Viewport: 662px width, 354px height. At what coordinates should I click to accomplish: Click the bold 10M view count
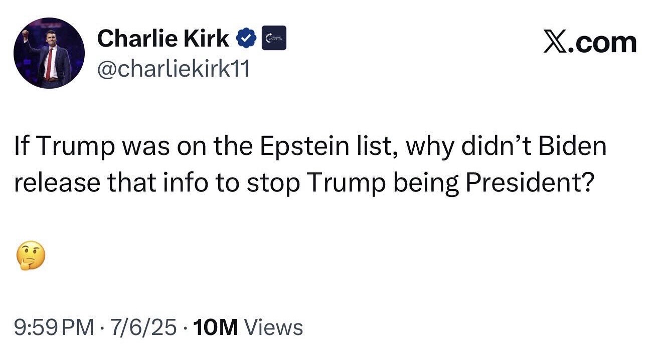click(x=215, y=327)
